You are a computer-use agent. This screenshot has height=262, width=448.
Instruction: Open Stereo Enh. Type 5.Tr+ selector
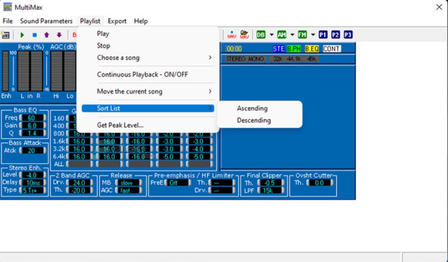(x=32, y=190)
